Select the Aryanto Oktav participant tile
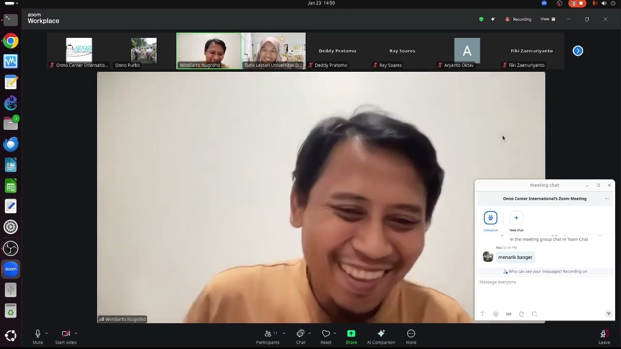This screenshot has width=621, height=349. pos(467,51)
